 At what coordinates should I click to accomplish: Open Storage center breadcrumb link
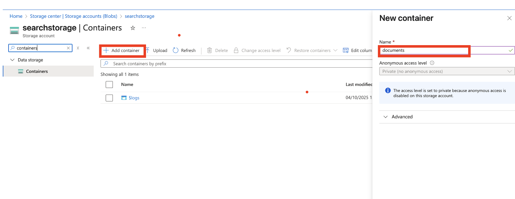click(x=74, y=16)
